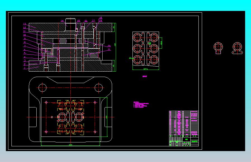This screenshot has height=162, width=251.
Task: Click top-left guide post circle in plan view
Action: tap(42, 88)
